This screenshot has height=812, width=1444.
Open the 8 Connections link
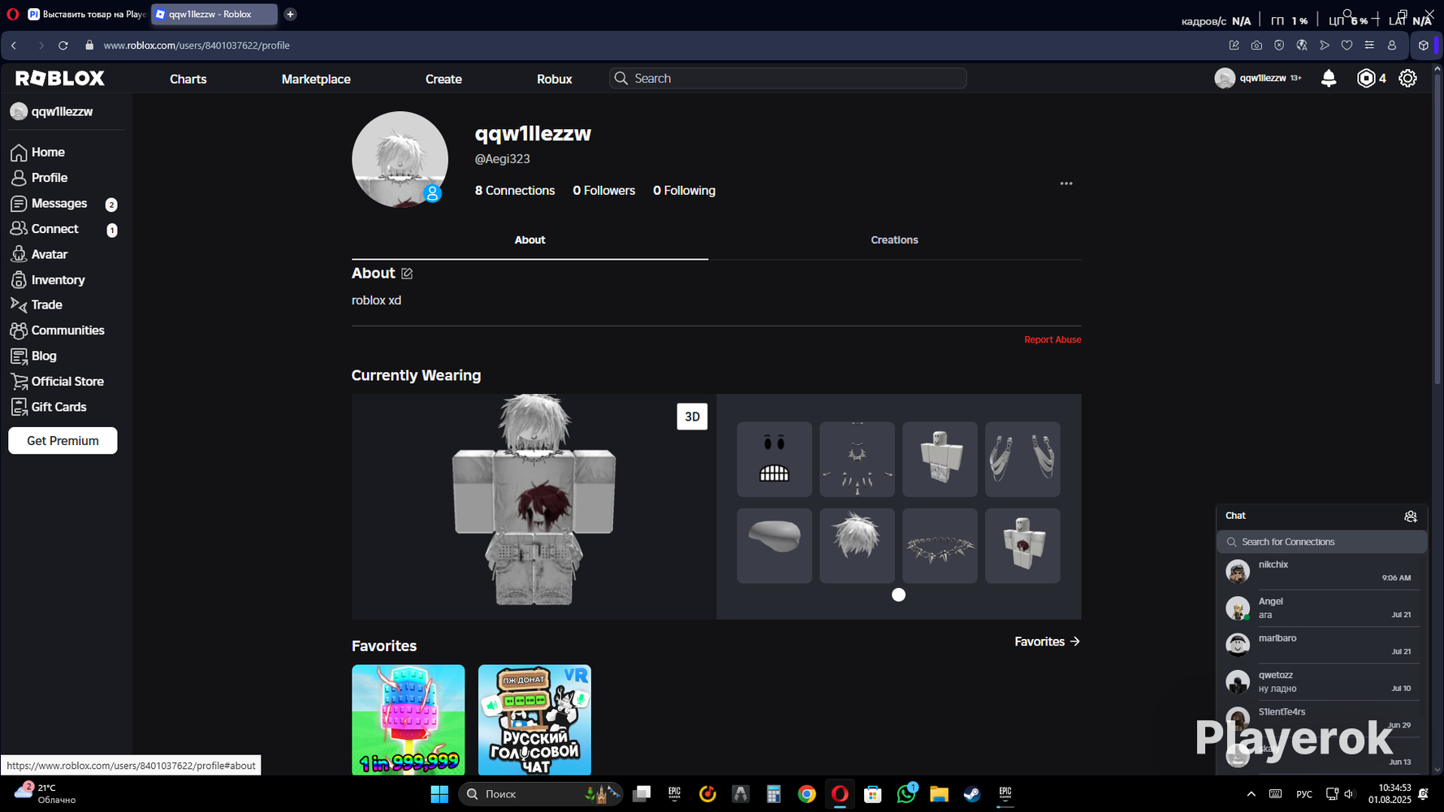515,191
